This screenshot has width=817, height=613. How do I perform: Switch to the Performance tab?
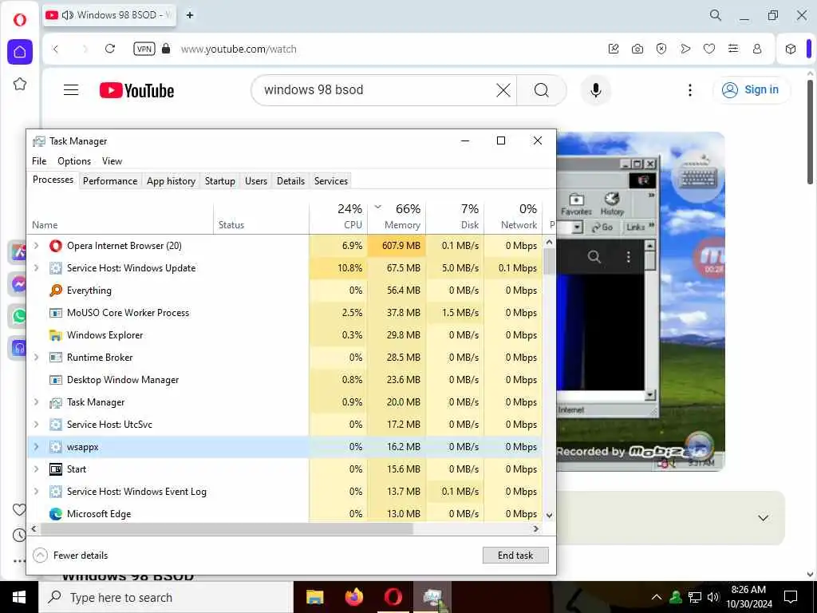(x=110, y=181)
